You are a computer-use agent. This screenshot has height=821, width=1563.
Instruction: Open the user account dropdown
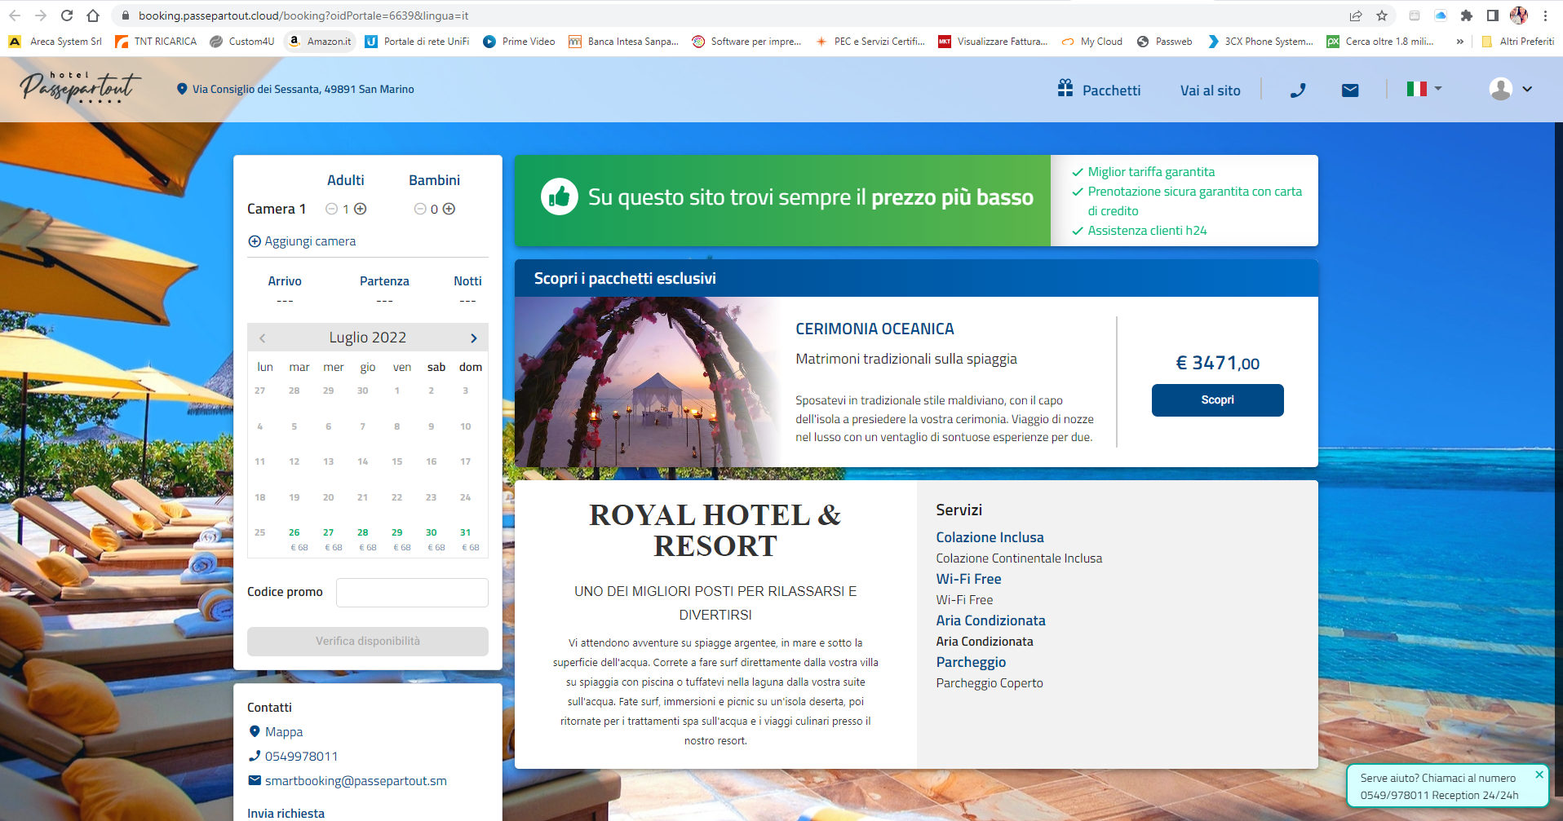pyautogui.click(x=1511, y=89)
